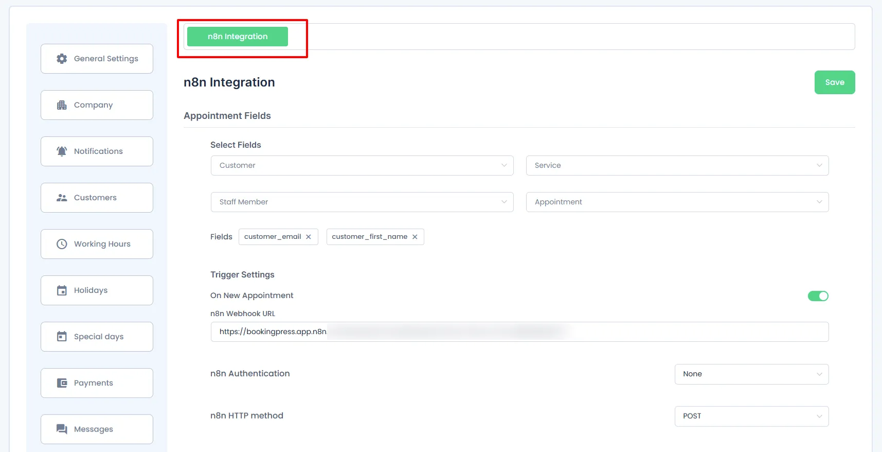Viewport: 882px width, 452px height.
Task: Select the n8n Integration tab
Action: point(238,37)
